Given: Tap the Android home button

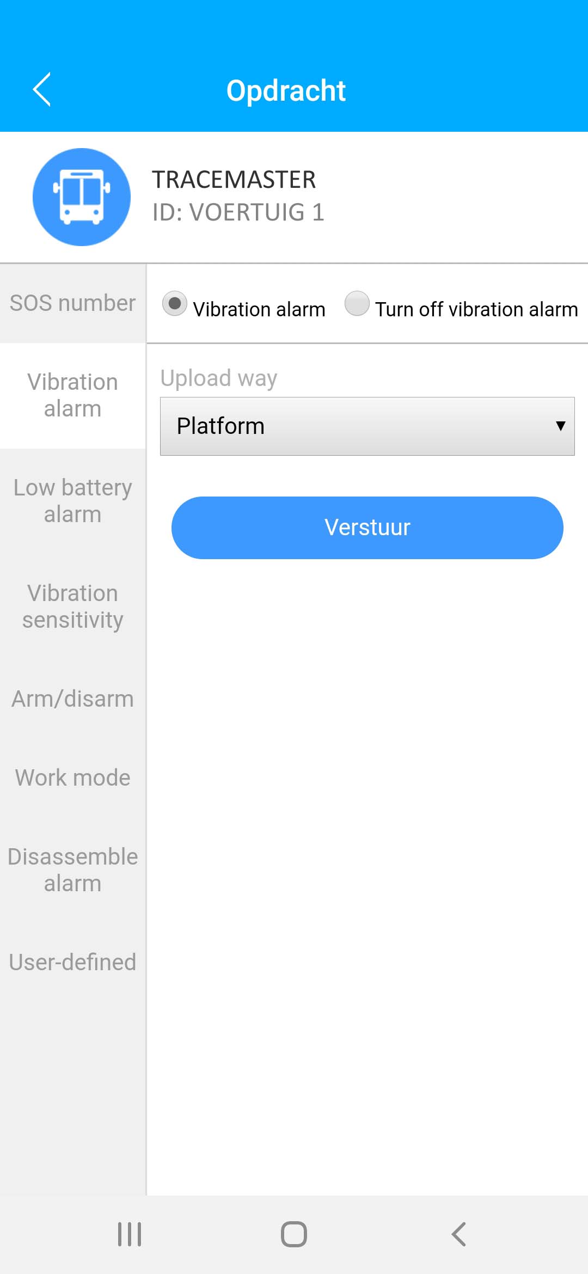Looking at the screenshot, I should pyautogui.click(x=294, y=1234).
